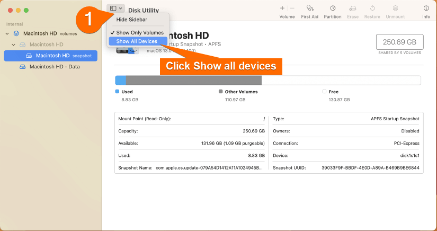
Task: Click the Macintosh HD snapshot drive icon
Action: tap(29, 56)
